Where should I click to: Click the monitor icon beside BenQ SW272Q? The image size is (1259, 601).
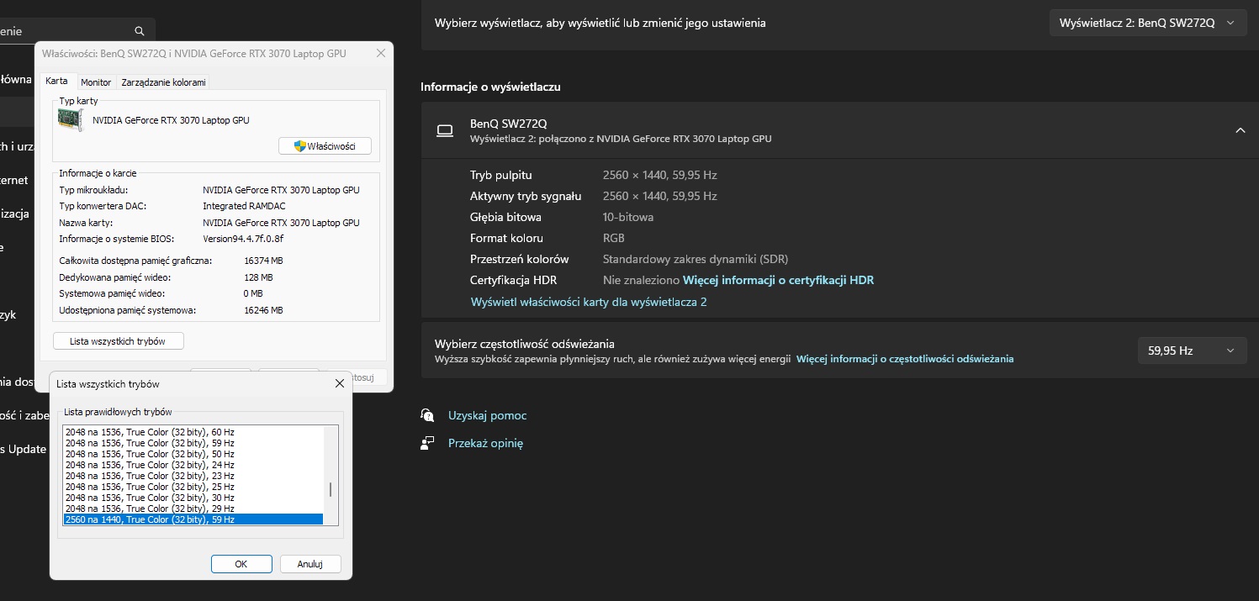tap(445, 130)
